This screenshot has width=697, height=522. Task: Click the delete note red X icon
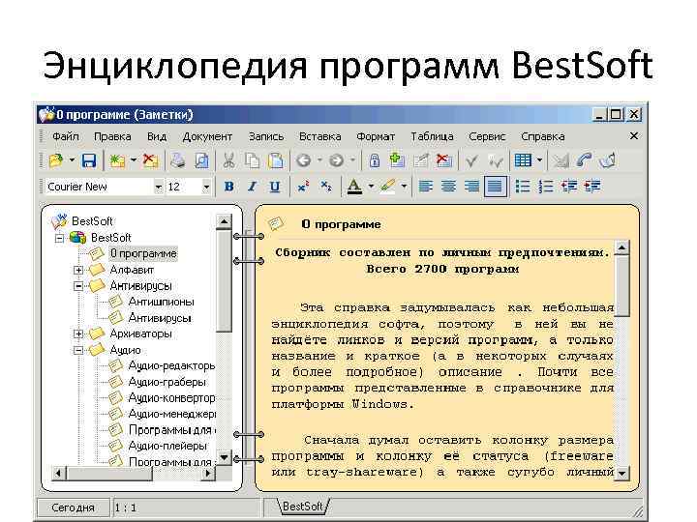[443, 160]
